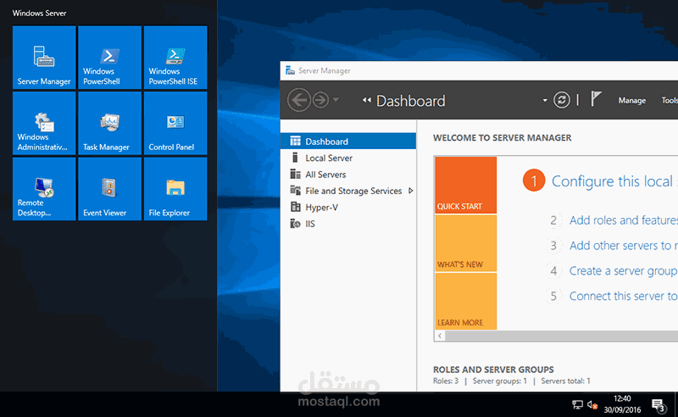
Task: Expand the File and Storage Services arrow
Action: coord(411,191)
